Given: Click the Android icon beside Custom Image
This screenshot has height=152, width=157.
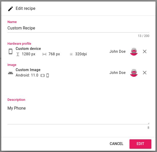Looking at the screenshot, I should click(11, 73).
